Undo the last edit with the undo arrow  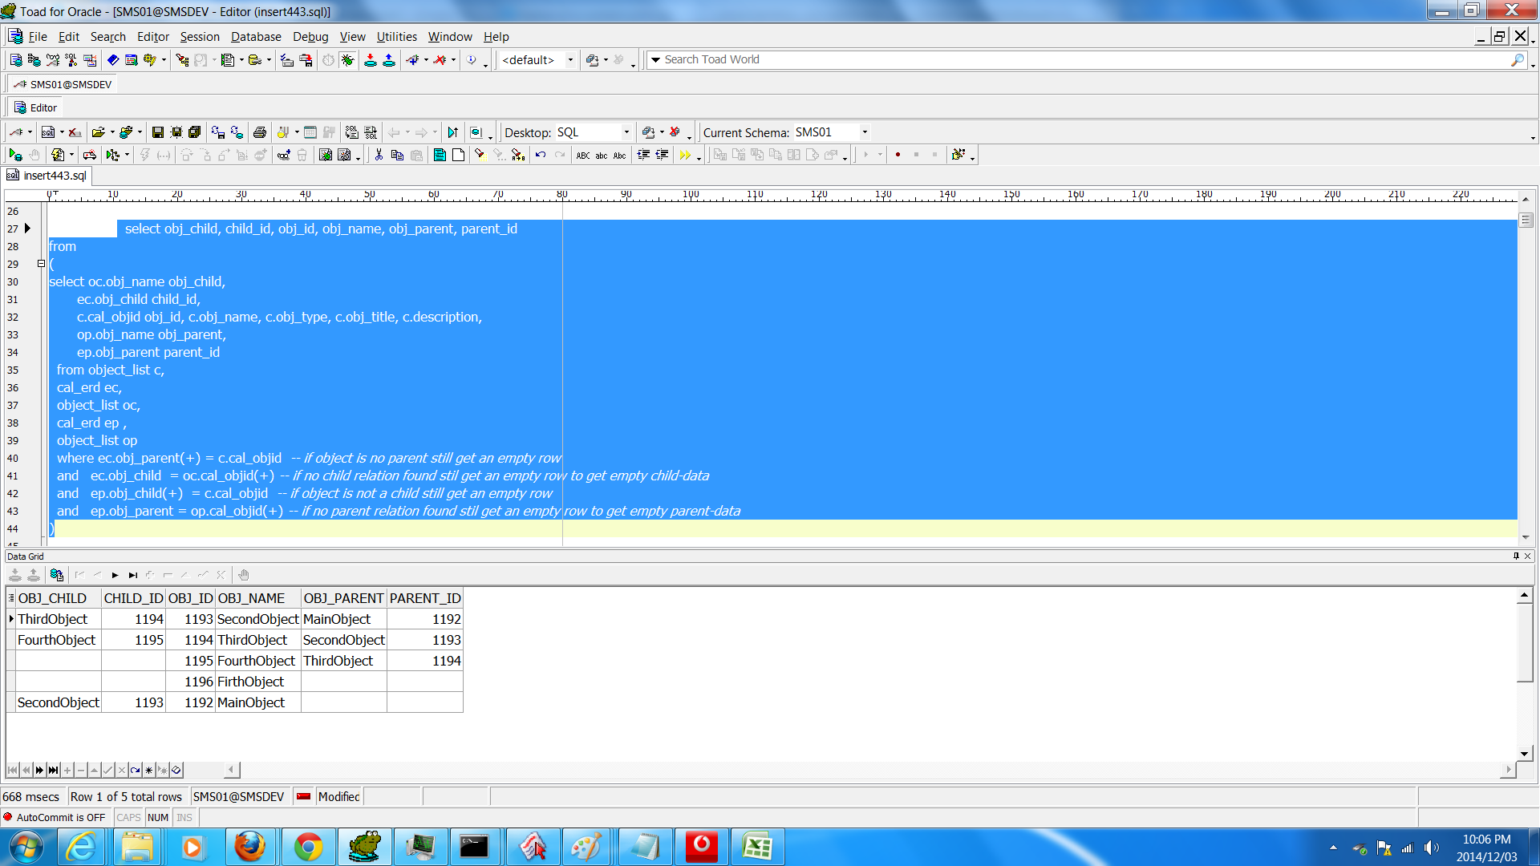(540, 154)
